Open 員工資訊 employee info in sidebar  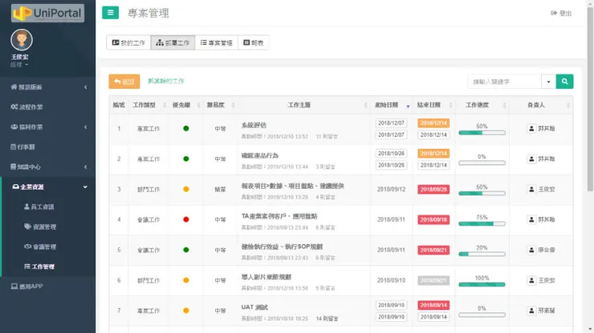click(x=39, y=207)
